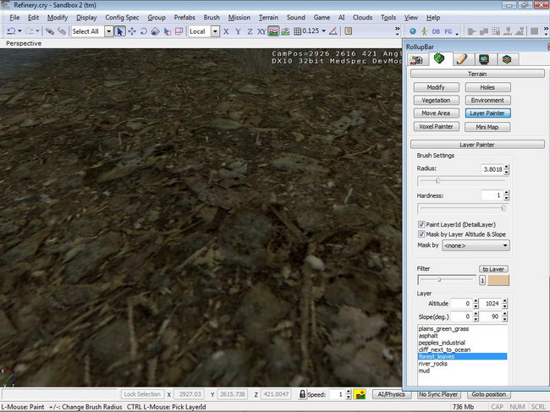
Task: Click the Goto position button
Action: pyautogui.click(x=488, y=394)
